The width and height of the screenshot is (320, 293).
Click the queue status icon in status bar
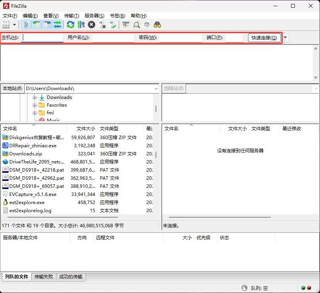(244, 288)
